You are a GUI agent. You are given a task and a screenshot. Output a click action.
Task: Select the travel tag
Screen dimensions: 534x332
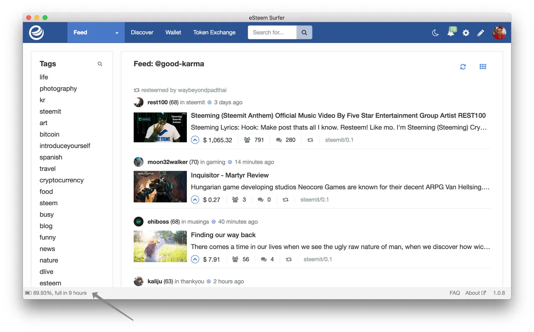(48, 169)
